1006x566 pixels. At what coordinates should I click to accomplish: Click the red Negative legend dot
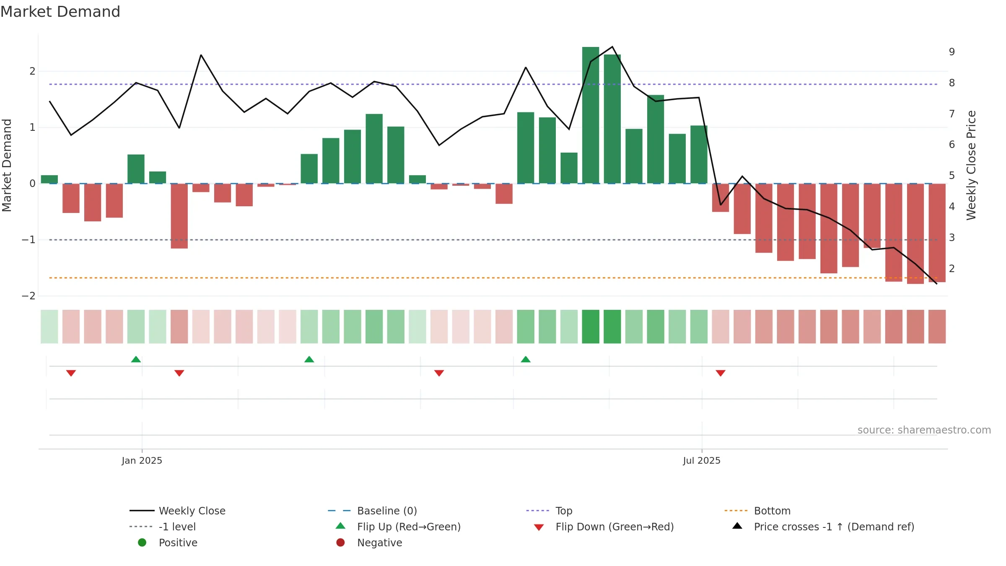[x=340, y=543]
